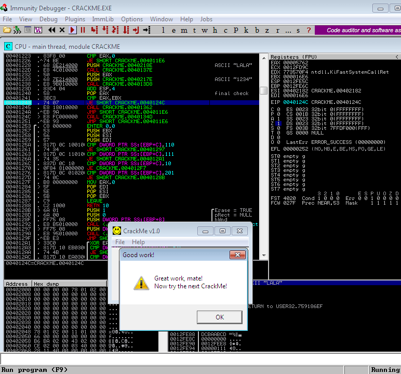The height and width of the screenshot is (374, 401).
Task: Click the log data window toolbar icon
Action: (x=28, y=30)
